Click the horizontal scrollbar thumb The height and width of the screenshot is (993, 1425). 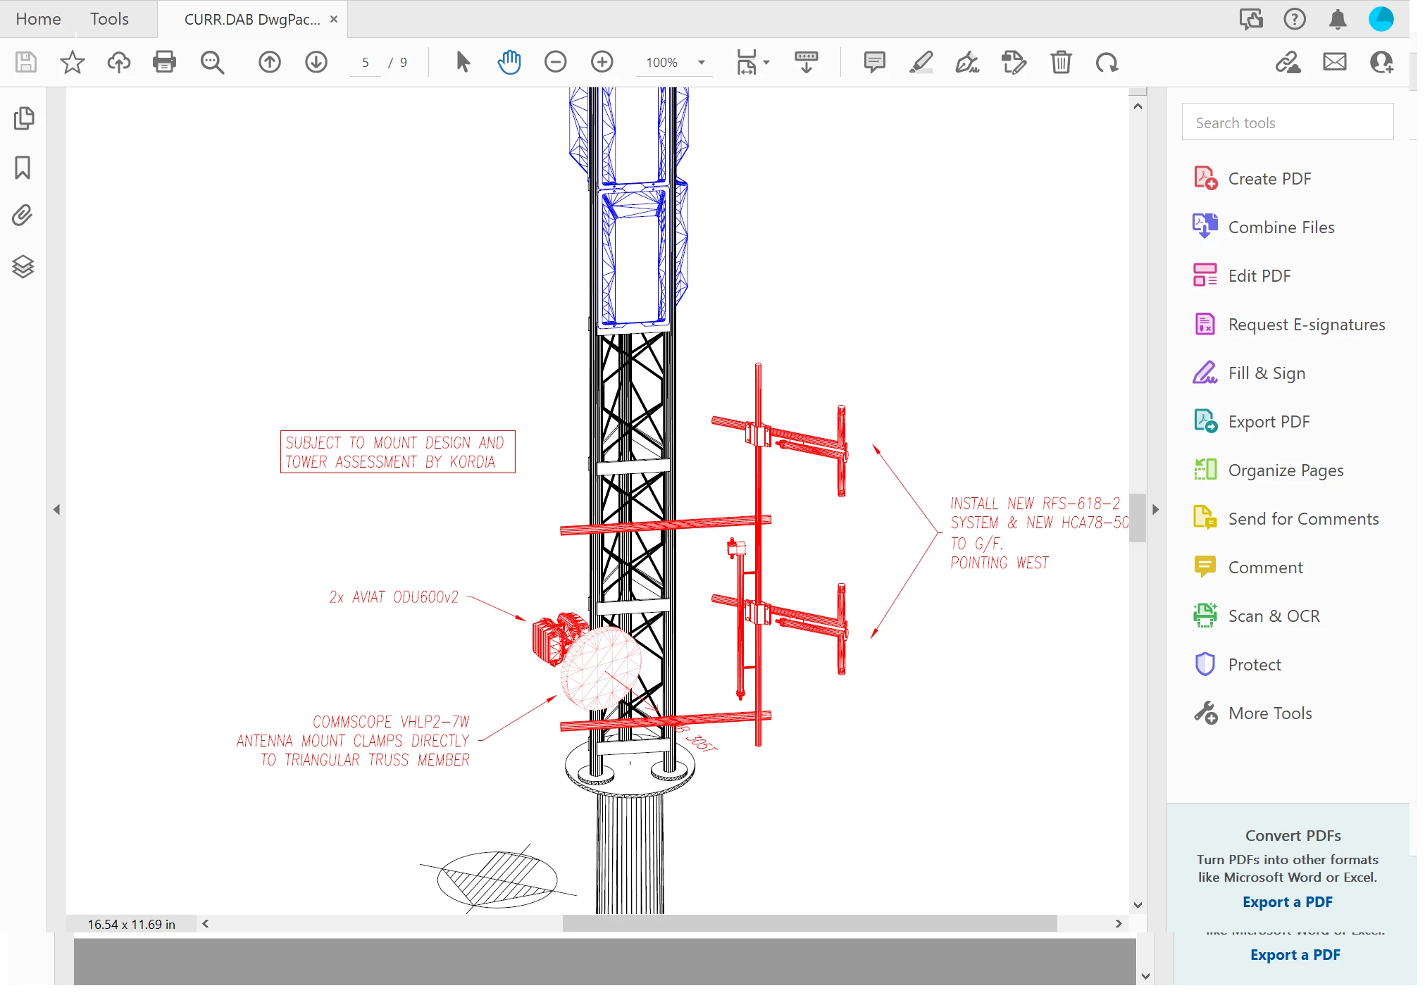point(809,923)
